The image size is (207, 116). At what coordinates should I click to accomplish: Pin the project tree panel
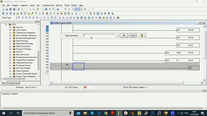pyautogui.click(x=37, y=21)
